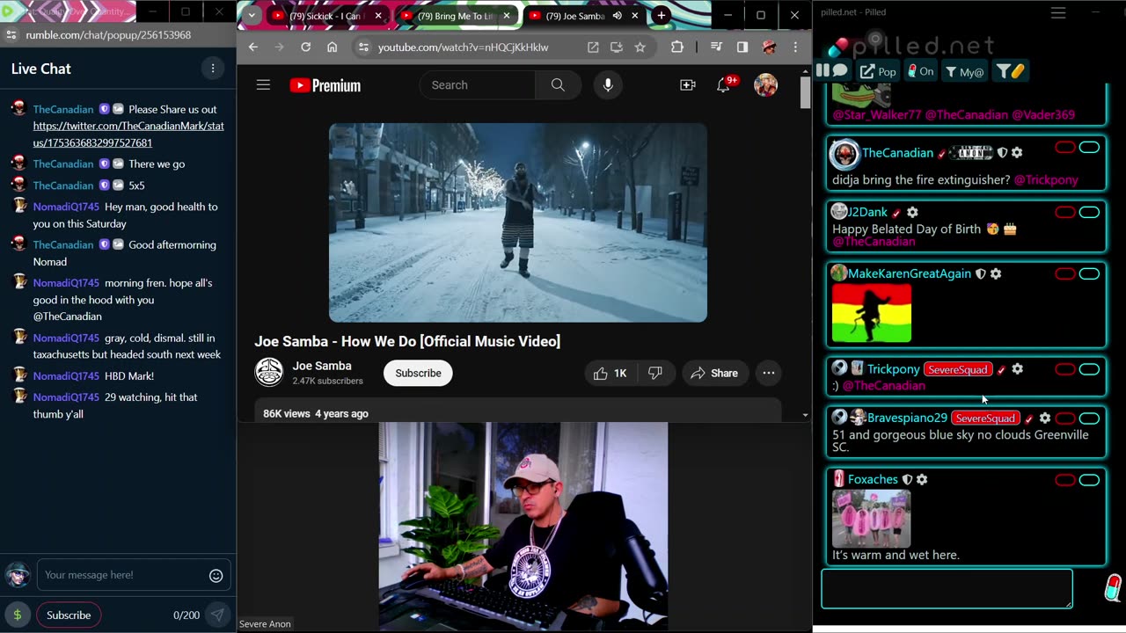Start voice search with the microphone icon
This screenshot has height=633, width=1126.
point(608,85)
